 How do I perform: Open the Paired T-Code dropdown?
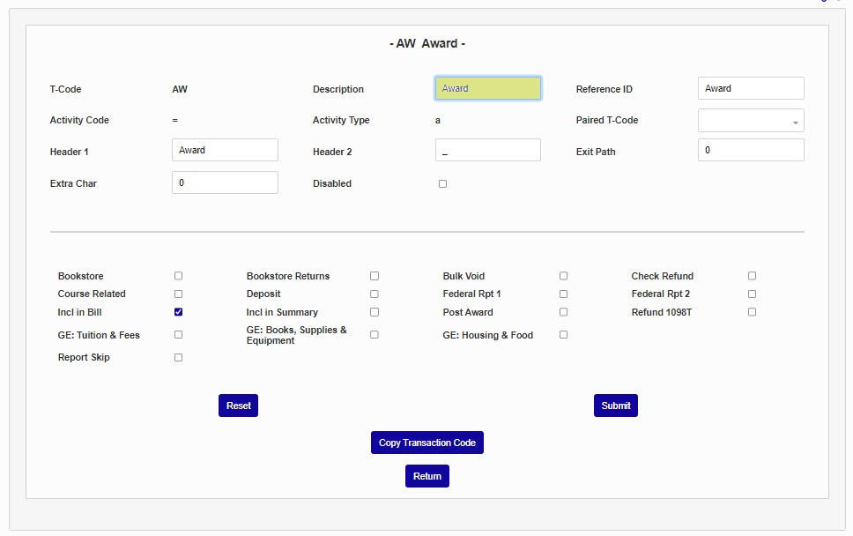(751, 120)
